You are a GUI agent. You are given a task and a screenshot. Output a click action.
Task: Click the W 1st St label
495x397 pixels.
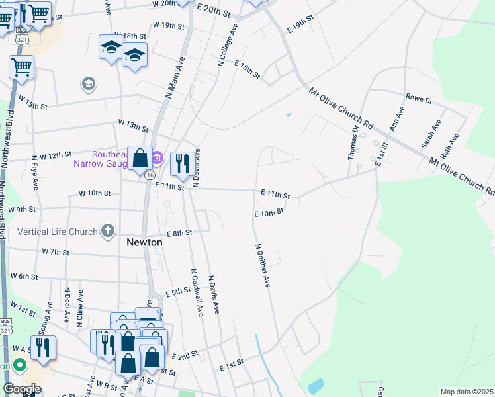click(x=23, y=309)
